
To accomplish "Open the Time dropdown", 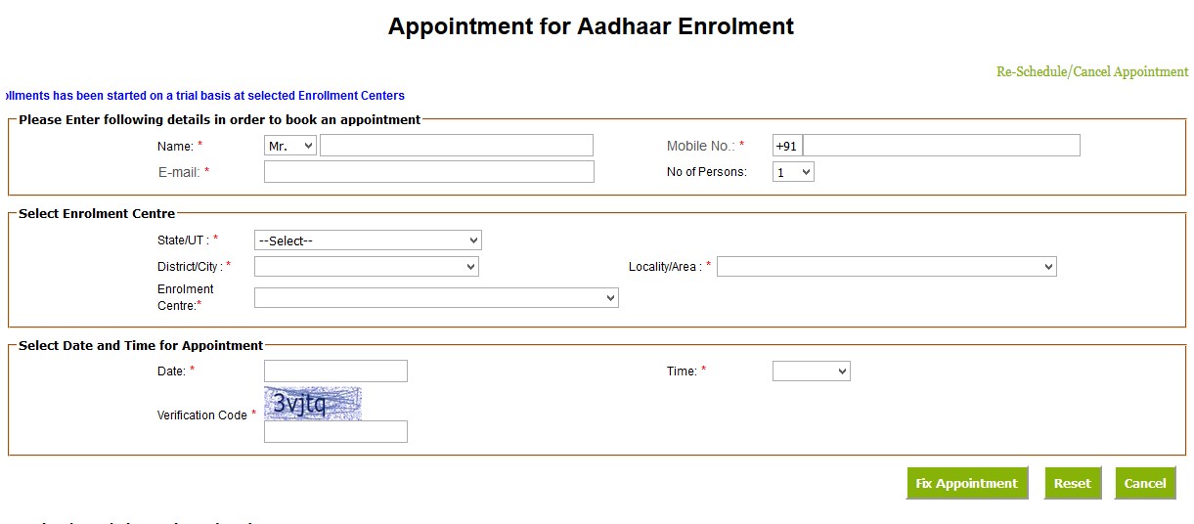I will click(811, 371).
